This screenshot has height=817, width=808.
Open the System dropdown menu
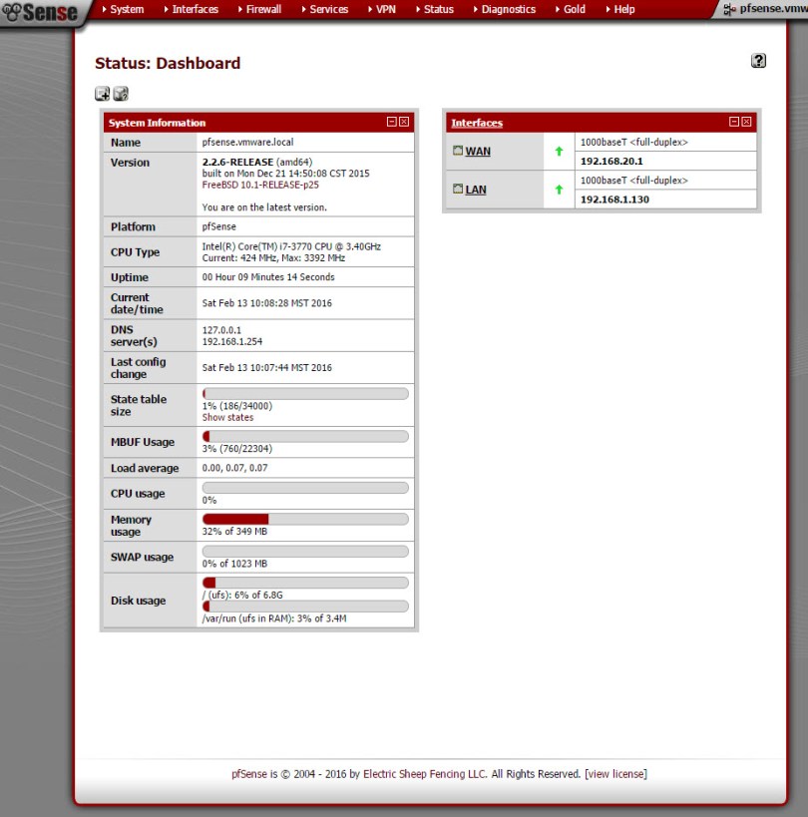124,9
